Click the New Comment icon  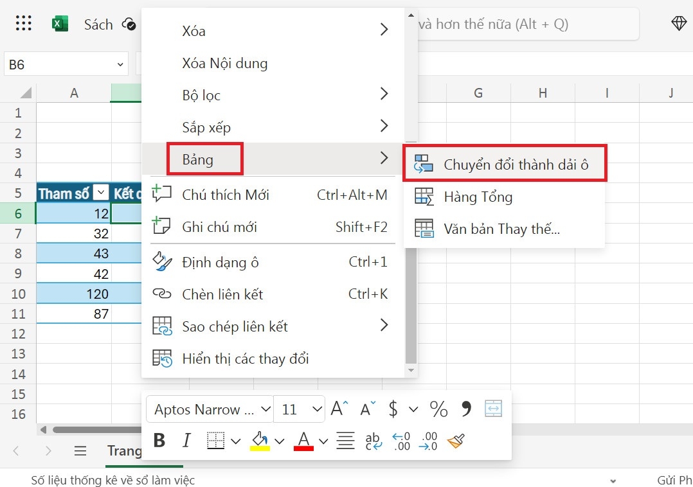tap(161, 194)
